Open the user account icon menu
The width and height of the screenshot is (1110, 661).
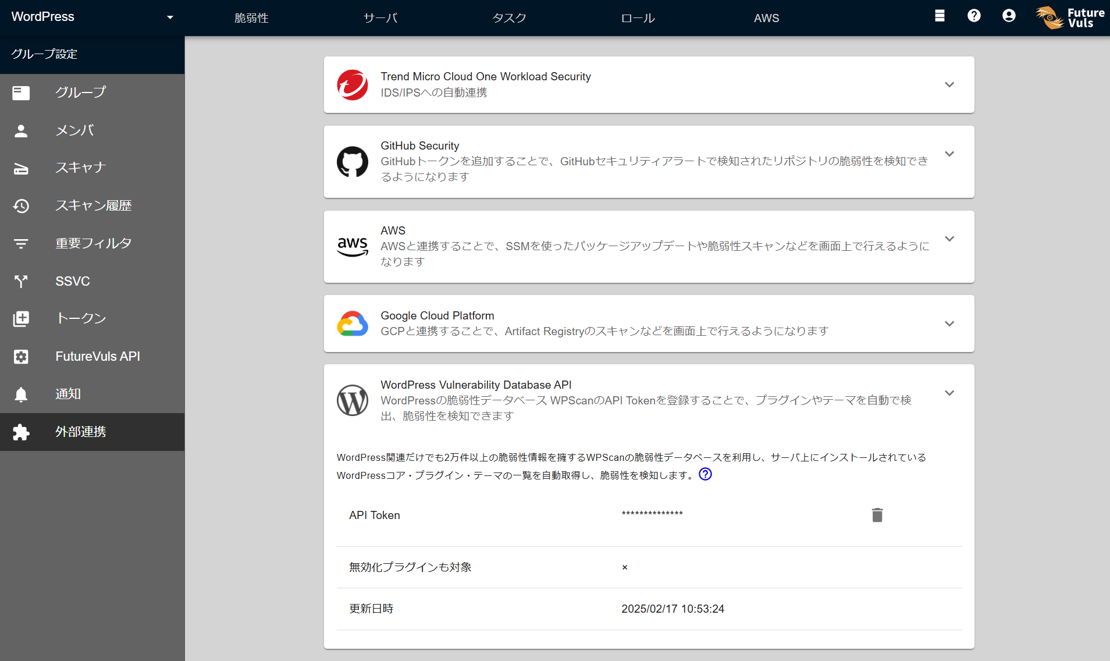1009,16
